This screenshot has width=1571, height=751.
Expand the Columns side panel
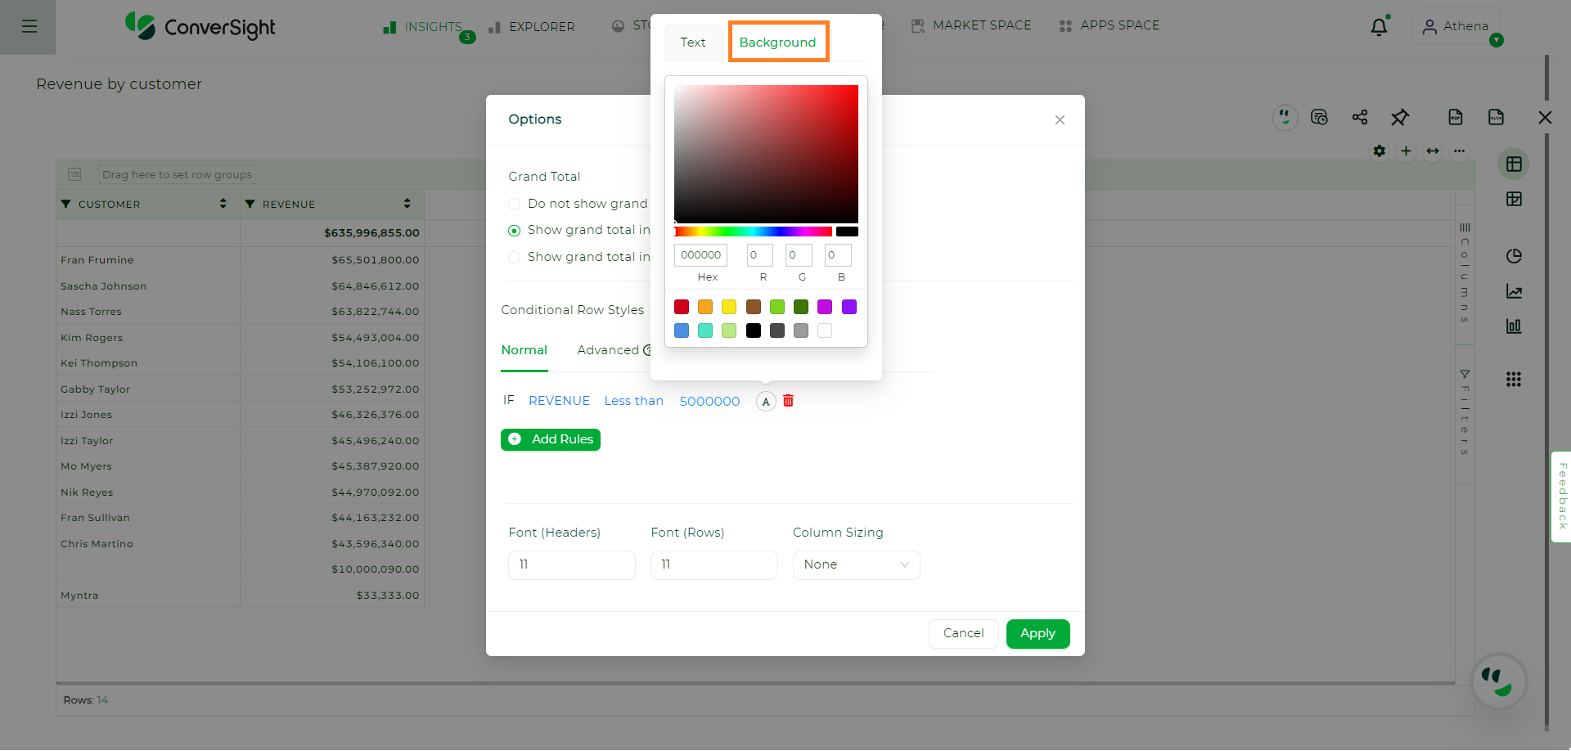tap(1465, 272)
